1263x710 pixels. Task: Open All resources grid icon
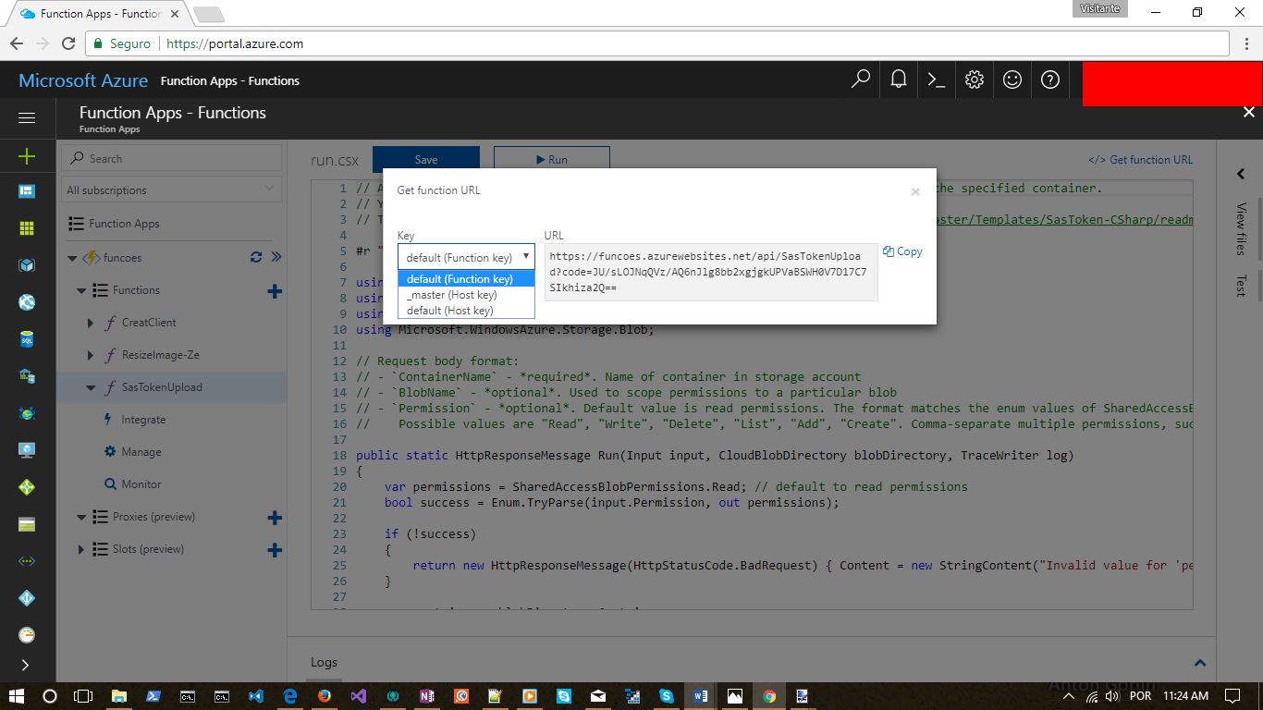pos(27,228)
